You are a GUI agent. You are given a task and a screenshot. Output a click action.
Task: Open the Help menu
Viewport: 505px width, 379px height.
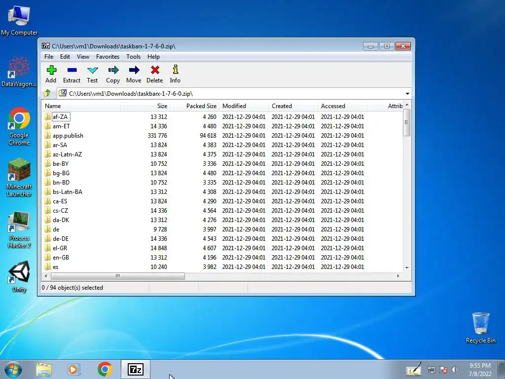pos(154,57)
